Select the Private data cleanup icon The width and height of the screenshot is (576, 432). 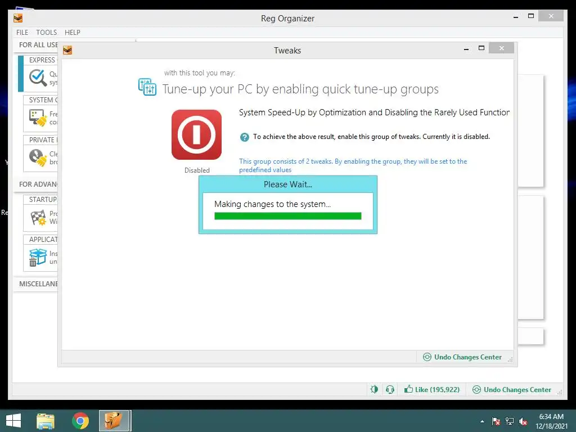coord(38,157)
